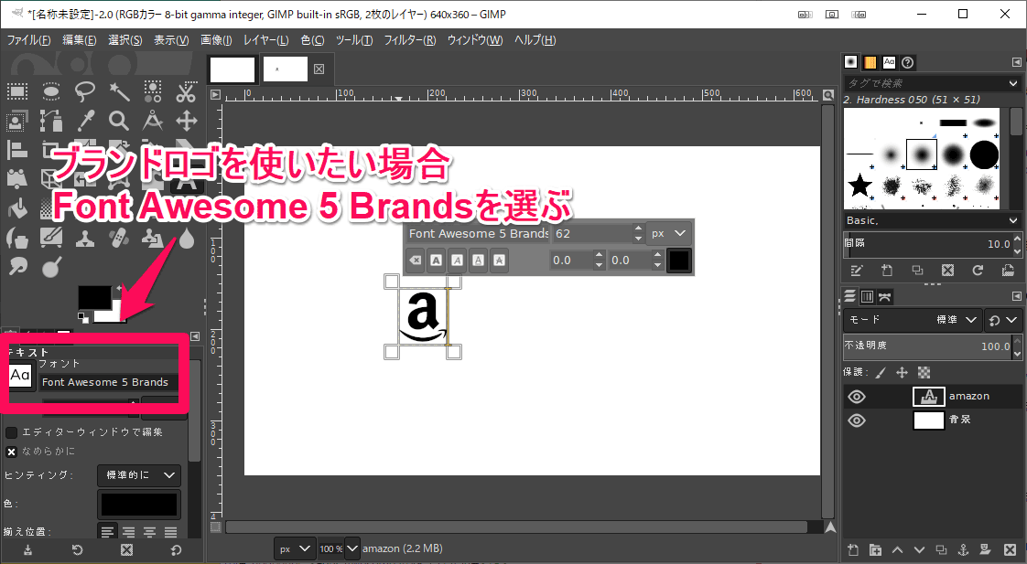Open the ヒンティング 標準的に dropdown
Screen dimensions: 1027x564
(x=139, y=475)
